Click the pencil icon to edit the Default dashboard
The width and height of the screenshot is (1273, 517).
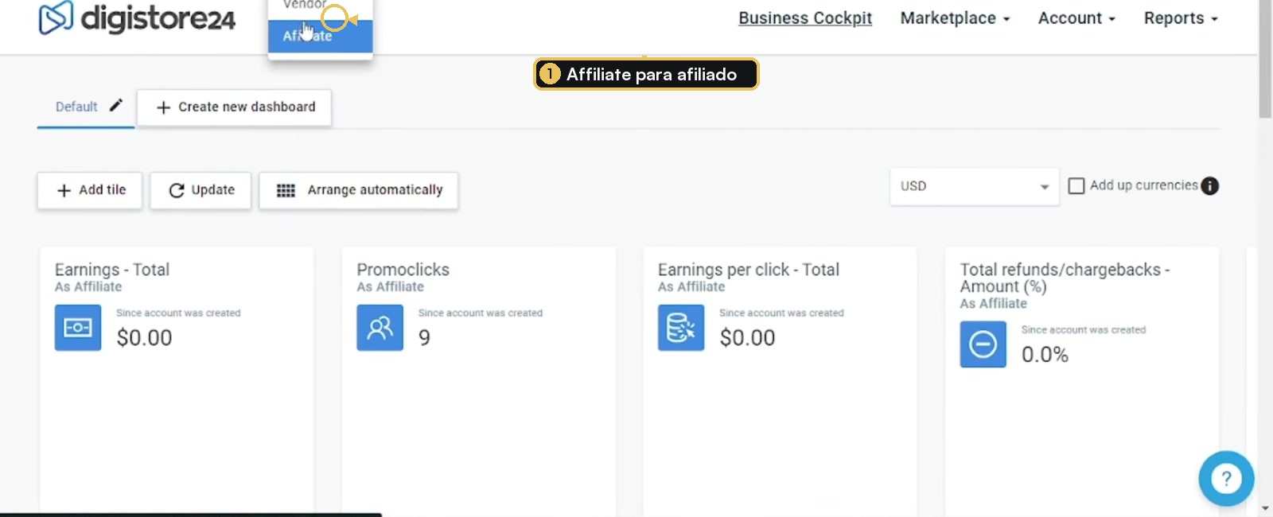coord(116,105)
